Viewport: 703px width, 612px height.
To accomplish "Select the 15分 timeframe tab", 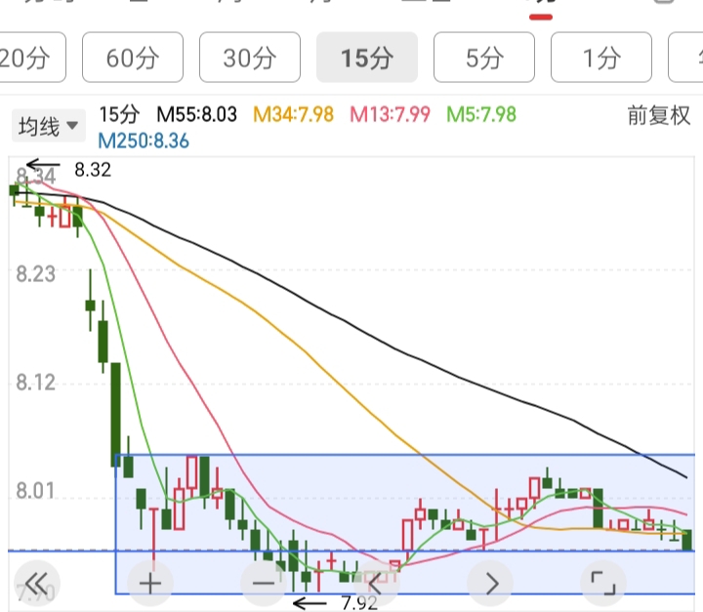I will point(367,58).
